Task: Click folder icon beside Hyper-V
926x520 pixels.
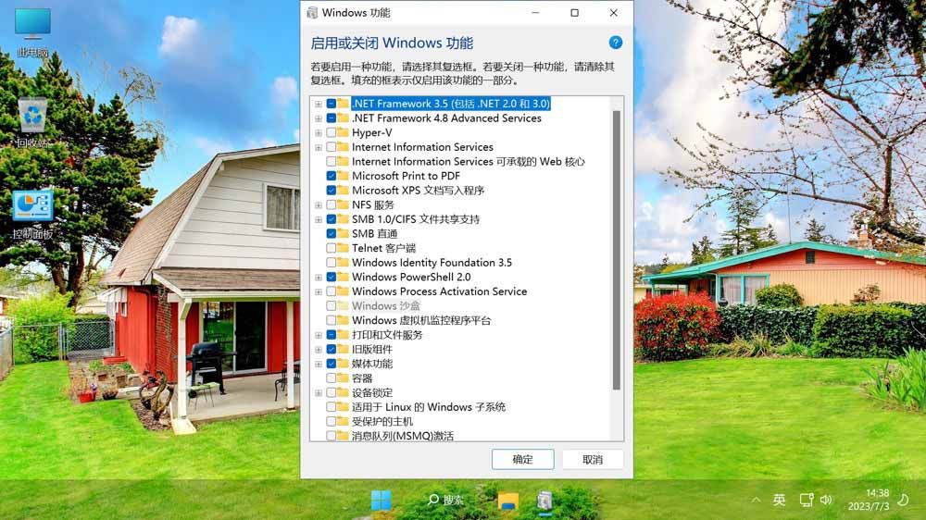Action: (344, 133)
